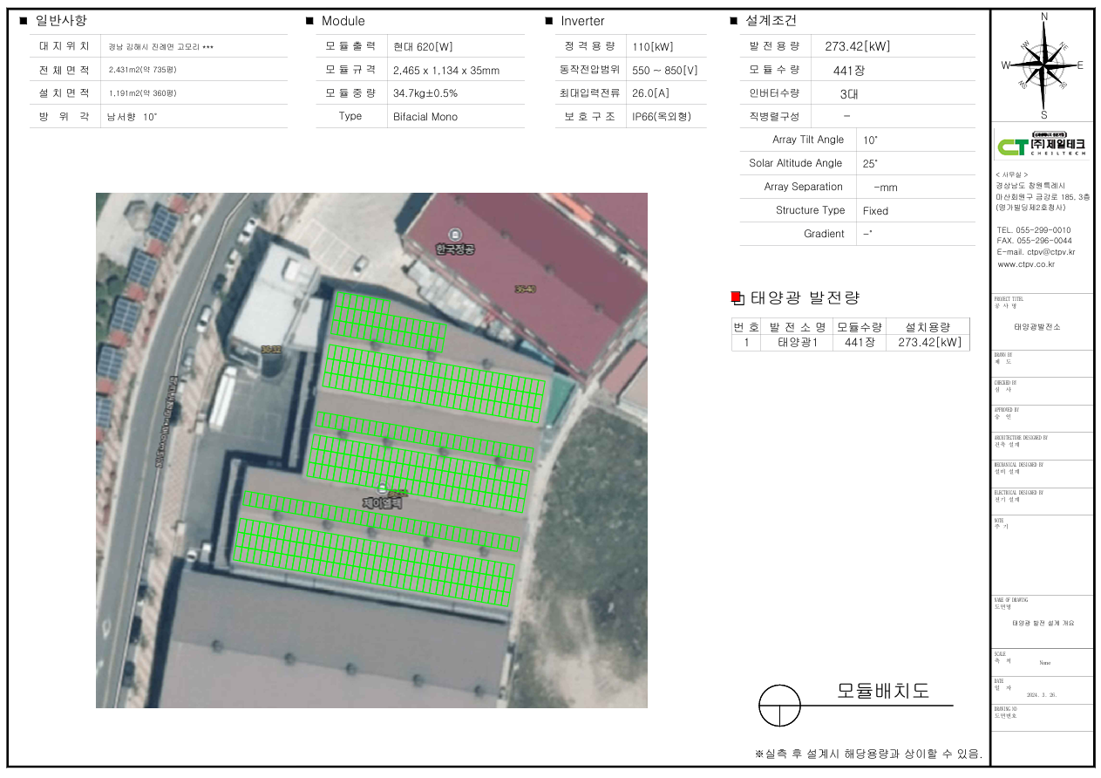Image resolution: width=1101 pixels, height=778 pixels.
Task: Click the TEL. 055-299-0010 phone number
Action: 1034,230
